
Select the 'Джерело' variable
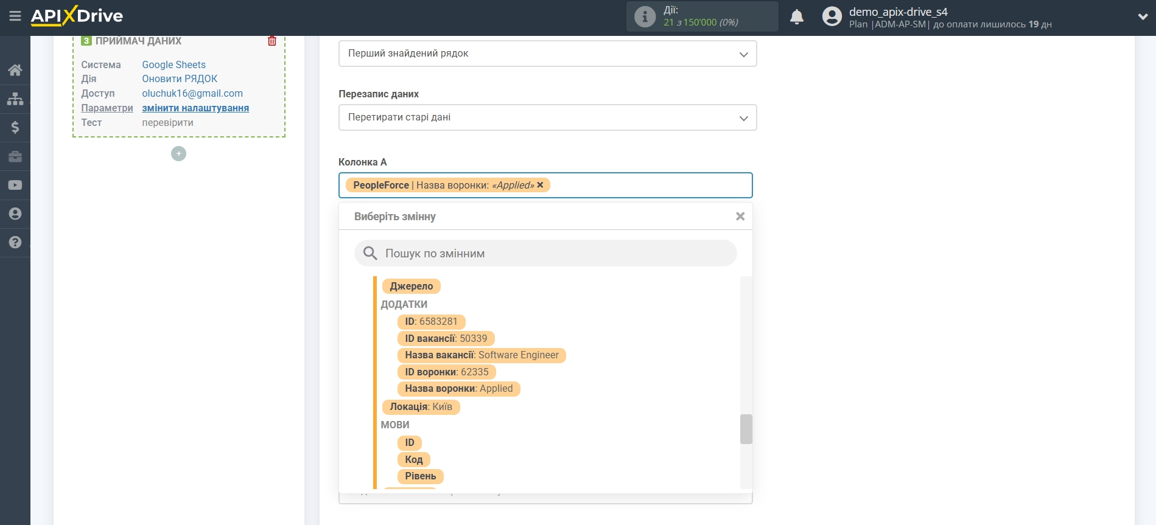point(412,286)
